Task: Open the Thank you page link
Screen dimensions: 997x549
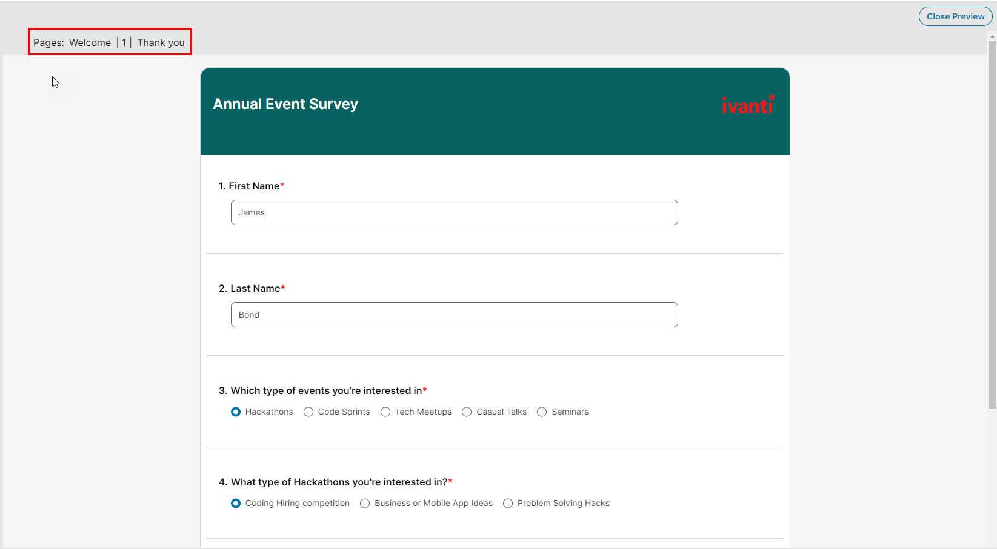Action: (x=161, y=42)
